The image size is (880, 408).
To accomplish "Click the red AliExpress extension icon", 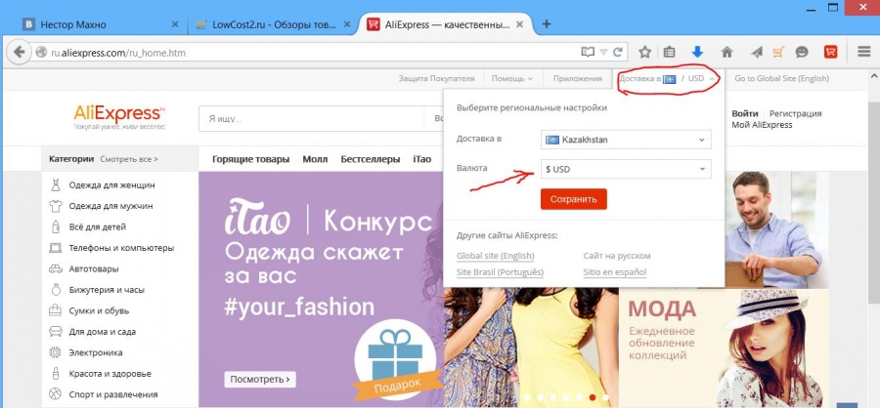I will (830, 52).
